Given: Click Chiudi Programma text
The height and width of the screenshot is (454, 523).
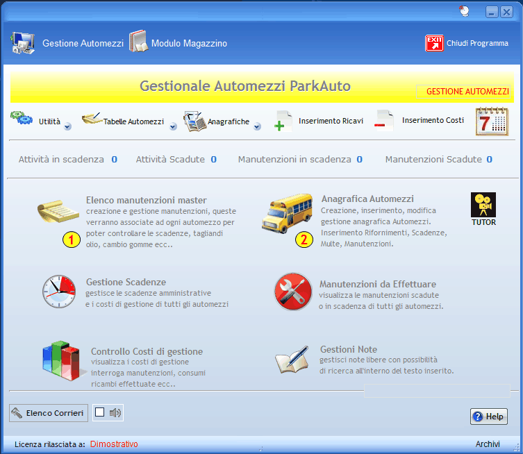Looking at the screenshot, I should click(477, 43).
